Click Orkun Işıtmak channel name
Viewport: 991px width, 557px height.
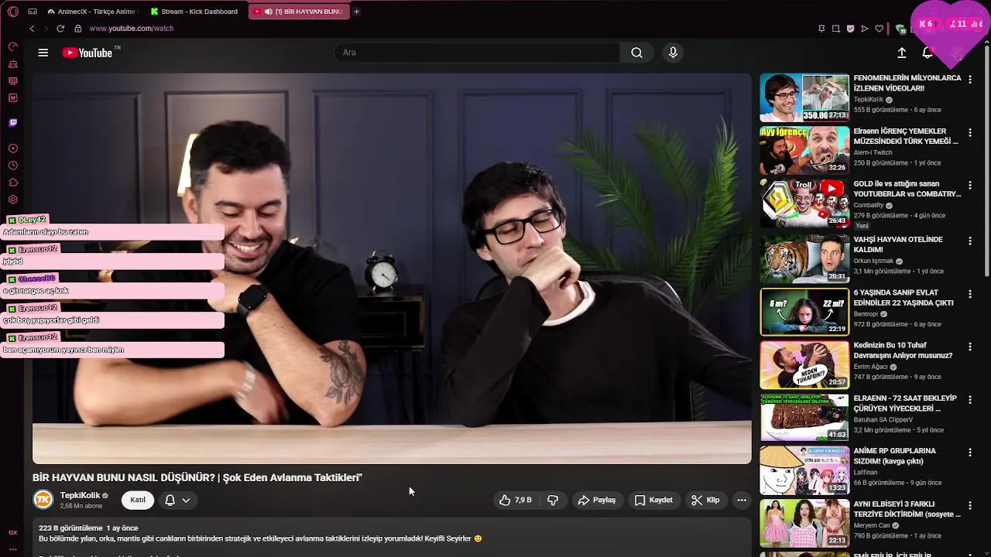pyautogui.click(x=873, y=261)
